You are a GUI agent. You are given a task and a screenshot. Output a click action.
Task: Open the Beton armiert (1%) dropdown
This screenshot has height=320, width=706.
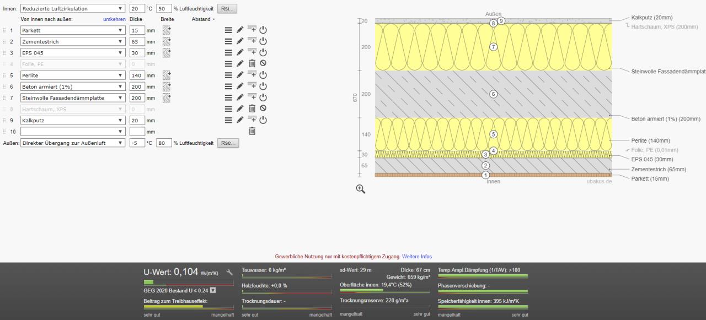pos(72,86)
